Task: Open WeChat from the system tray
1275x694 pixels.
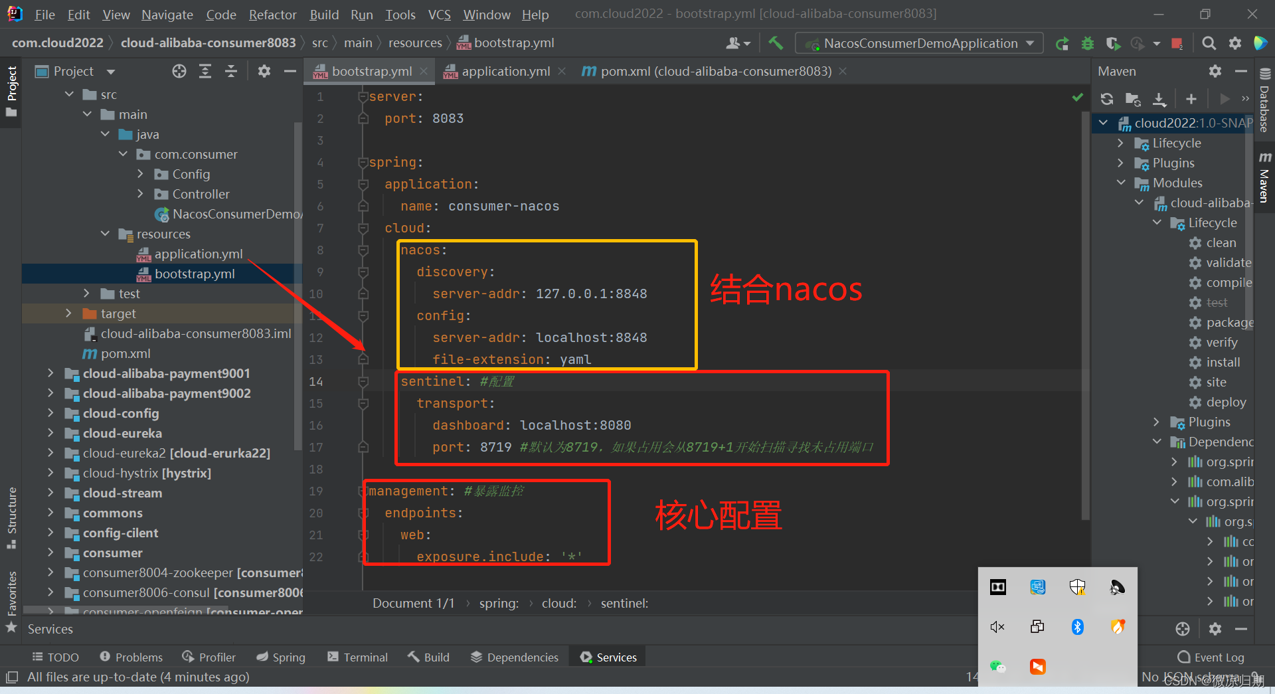Action: click(997, 666)
